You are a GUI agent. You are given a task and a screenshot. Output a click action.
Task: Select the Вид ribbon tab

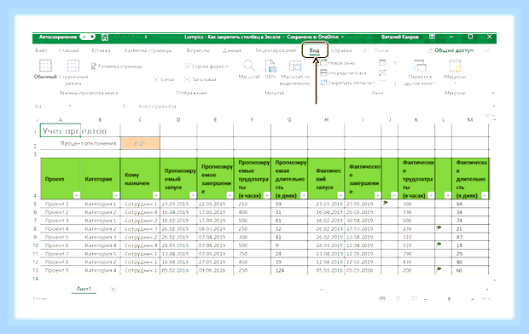[314, 50]
